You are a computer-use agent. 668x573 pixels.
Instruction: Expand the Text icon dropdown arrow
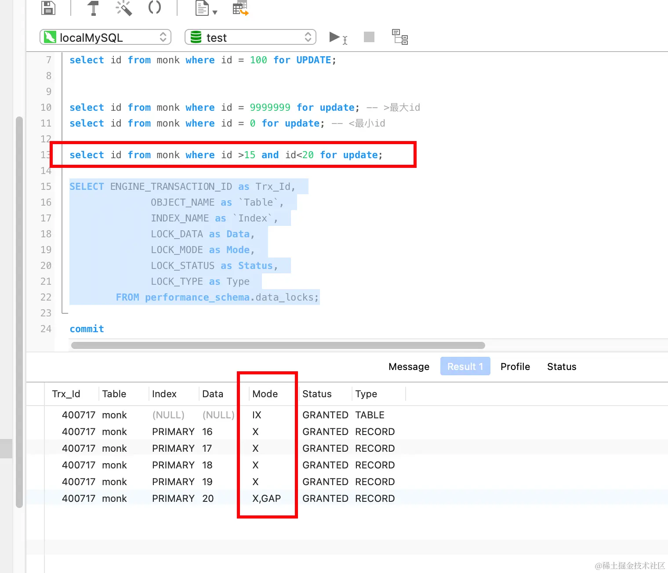[x=215, y=12]
